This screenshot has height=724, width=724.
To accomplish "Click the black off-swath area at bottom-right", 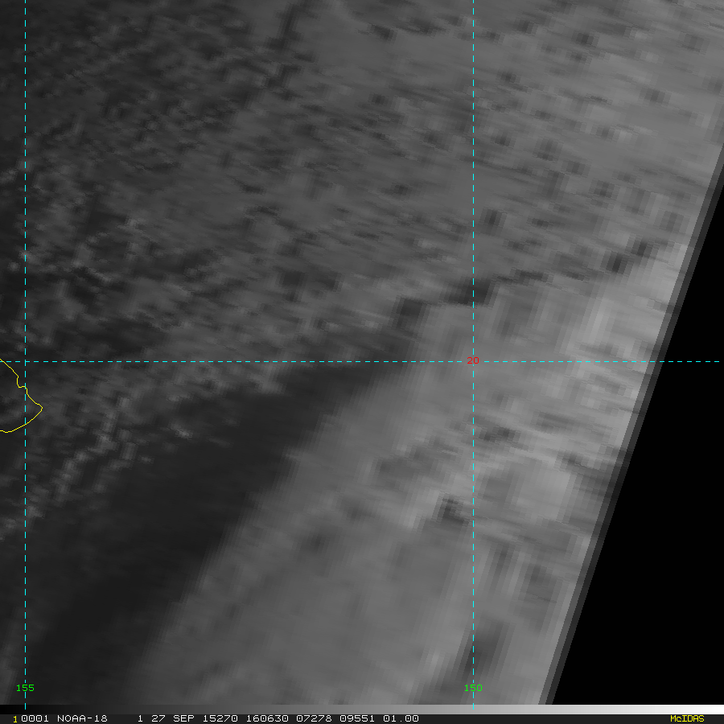I will pyautogui.click(x=660, y=563).
